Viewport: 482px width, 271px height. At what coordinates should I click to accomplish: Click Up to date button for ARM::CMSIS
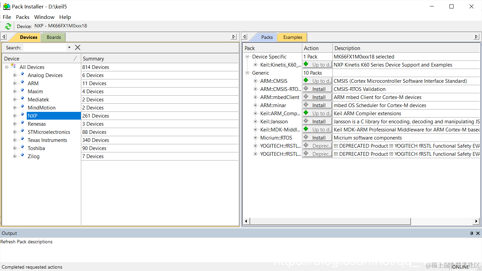(x=317, y=81)
